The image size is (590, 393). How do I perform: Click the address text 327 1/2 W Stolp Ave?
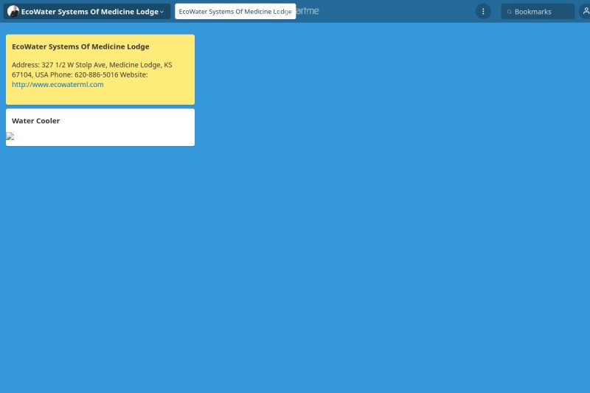pyautogui.click(x=74, y=65)
